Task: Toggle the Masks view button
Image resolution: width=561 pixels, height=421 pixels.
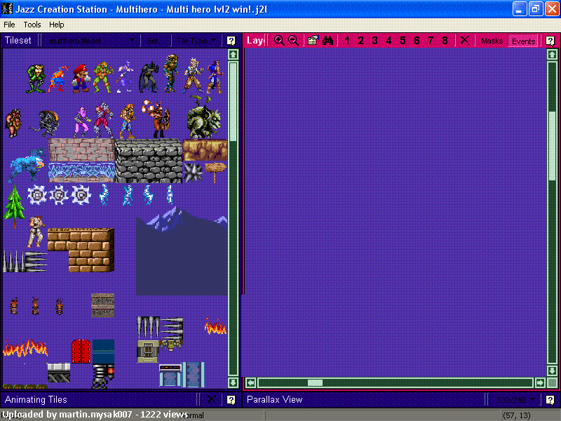Action: pyautogui.click(x=492, y=41)
